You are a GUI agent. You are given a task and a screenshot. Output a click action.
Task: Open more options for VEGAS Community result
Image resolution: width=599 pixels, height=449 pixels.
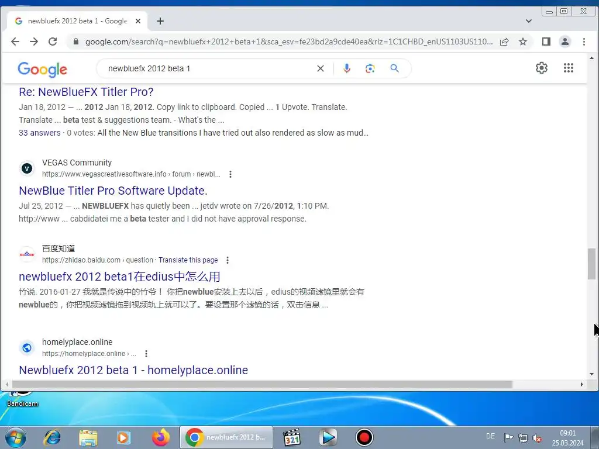tap(230, 174)
